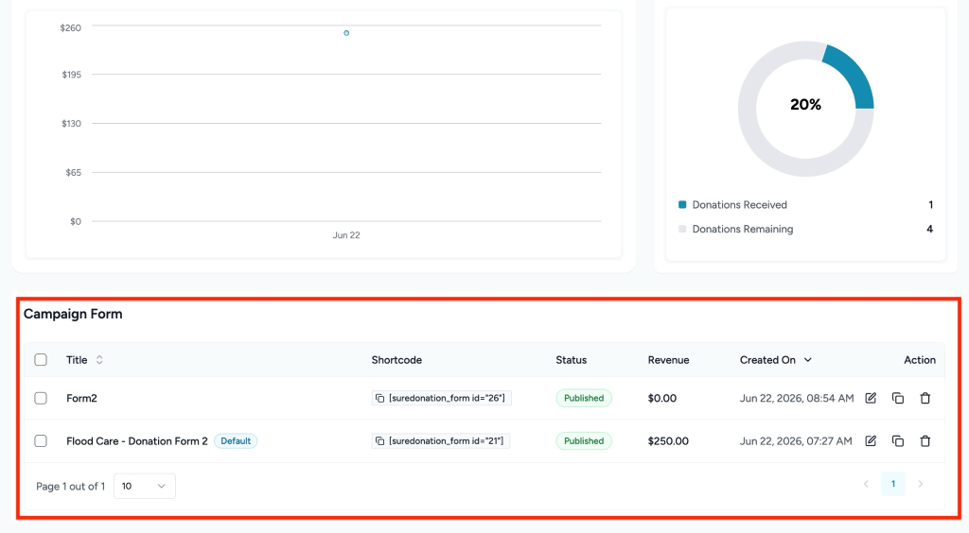Select the Jun 22, 2026, 08:54 AM date
This screenshot has width=969, height=533.
(x=797, y=398)
